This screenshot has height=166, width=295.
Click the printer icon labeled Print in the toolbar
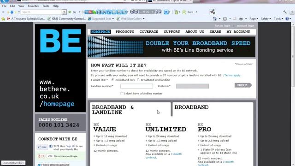tap(184, 12)
